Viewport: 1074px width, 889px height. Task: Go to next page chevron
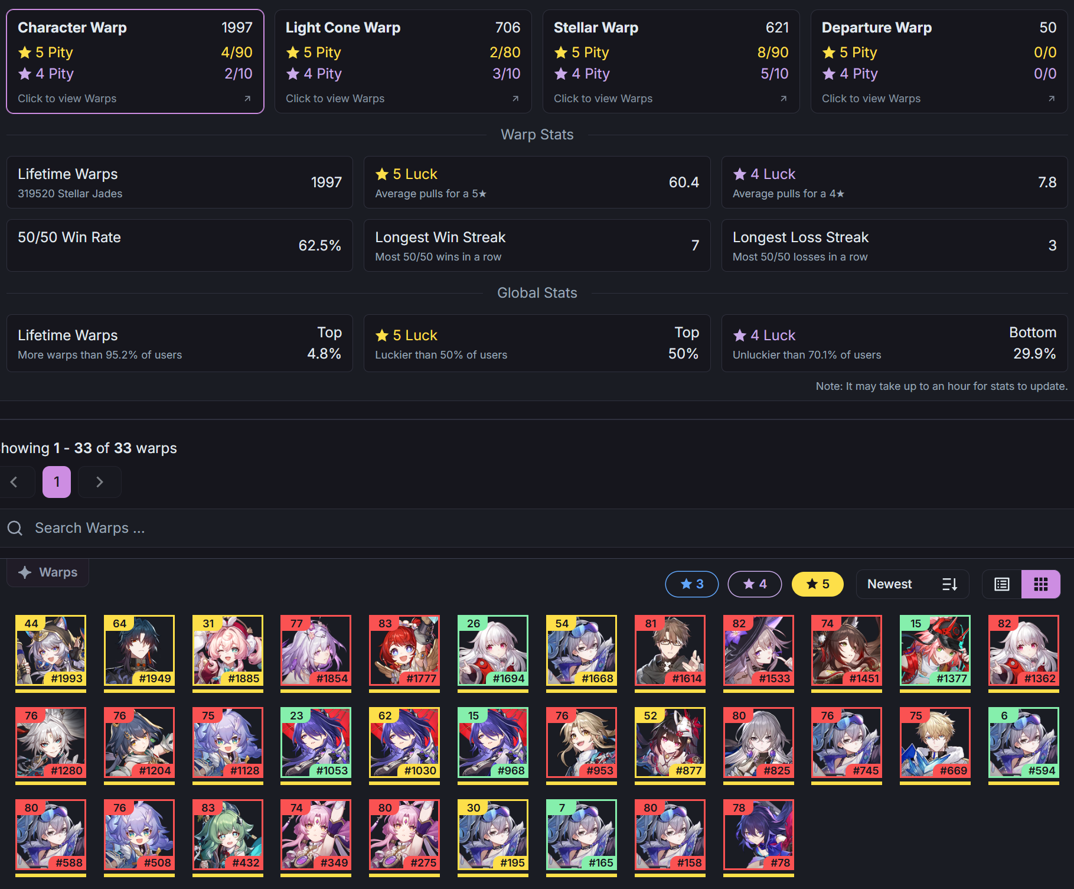(100, 482)
